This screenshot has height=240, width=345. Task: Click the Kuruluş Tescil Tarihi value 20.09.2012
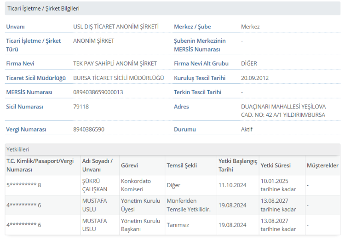coord(254,78)
